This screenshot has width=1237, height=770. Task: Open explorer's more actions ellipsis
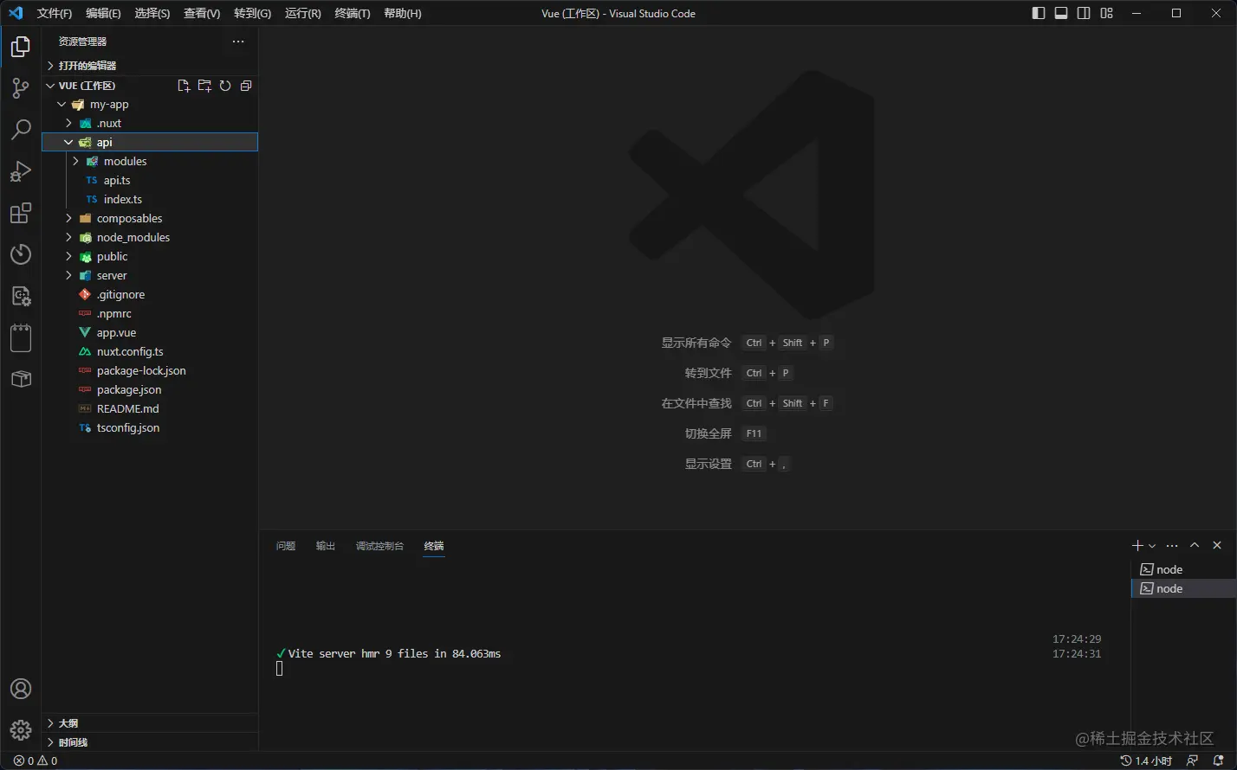click(238, 42)
